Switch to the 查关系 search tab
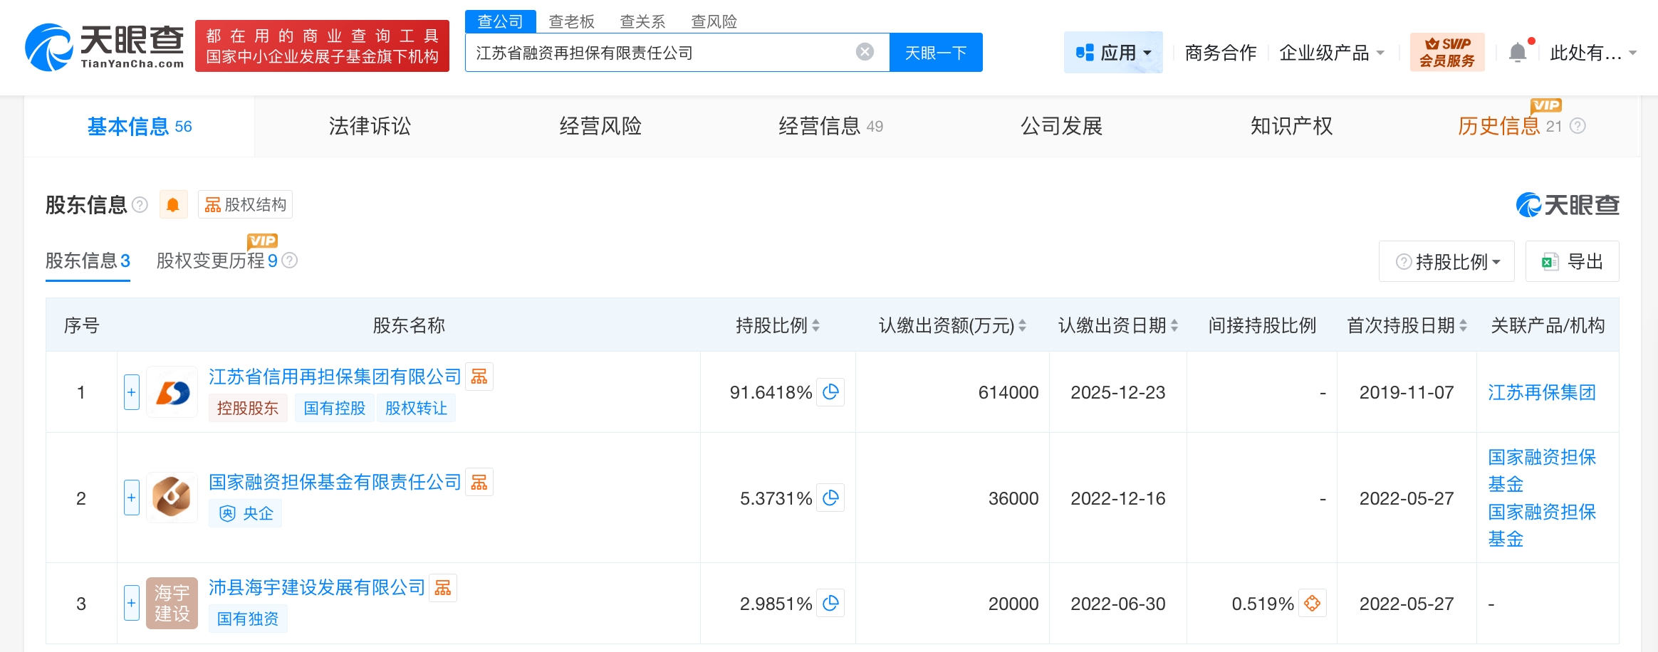 tap(642, 21)
